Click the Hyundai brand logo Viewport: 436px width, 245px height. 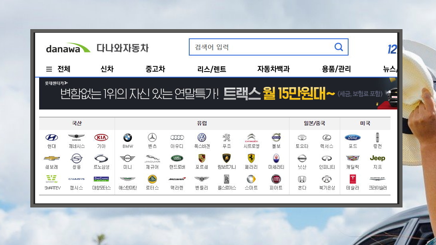[52, 137]
